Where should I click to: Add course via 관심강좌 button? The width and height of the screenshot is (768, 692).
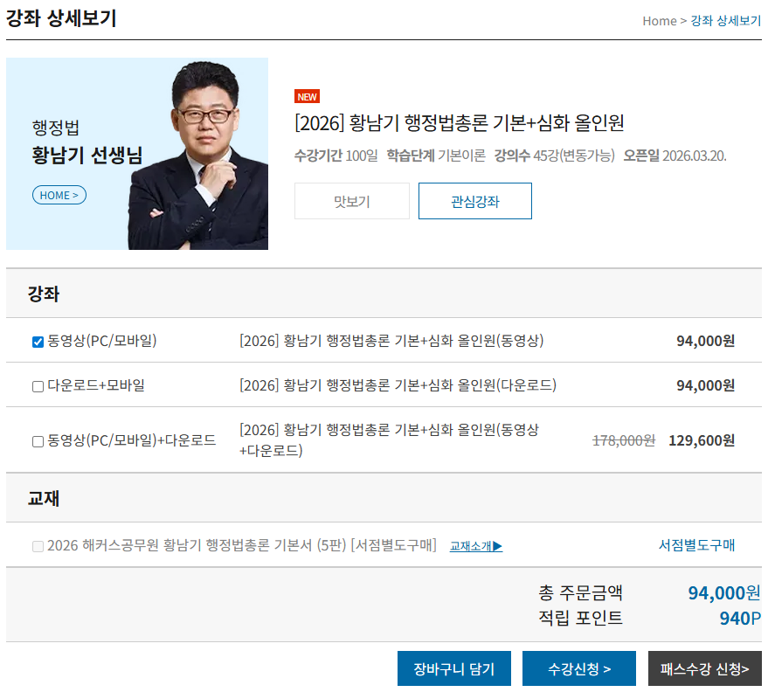tap(474, 201)
